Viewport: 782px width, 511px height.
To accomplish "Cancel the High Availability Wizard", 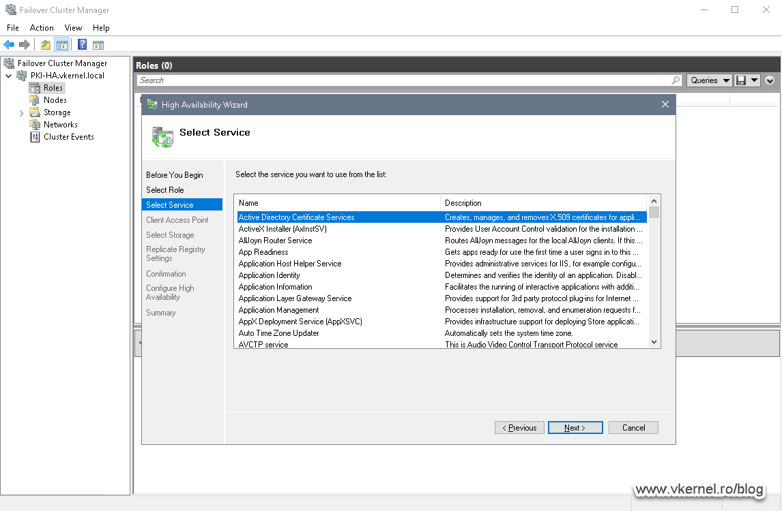I will 633,428.
